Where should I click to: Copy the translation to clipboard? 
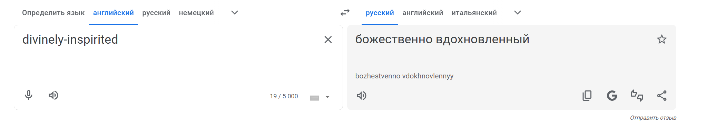tap(587, 96)
